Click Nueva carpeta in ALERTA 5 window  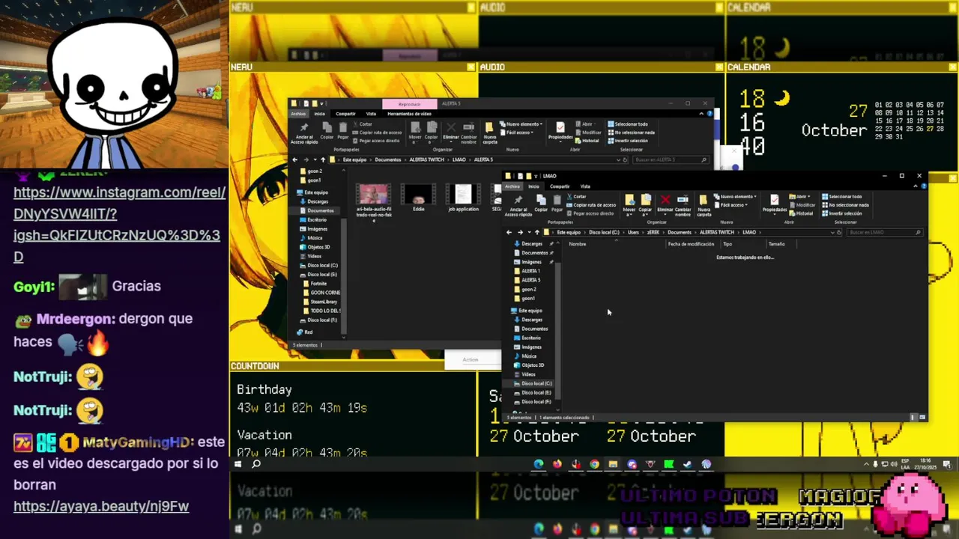[490, 133]
